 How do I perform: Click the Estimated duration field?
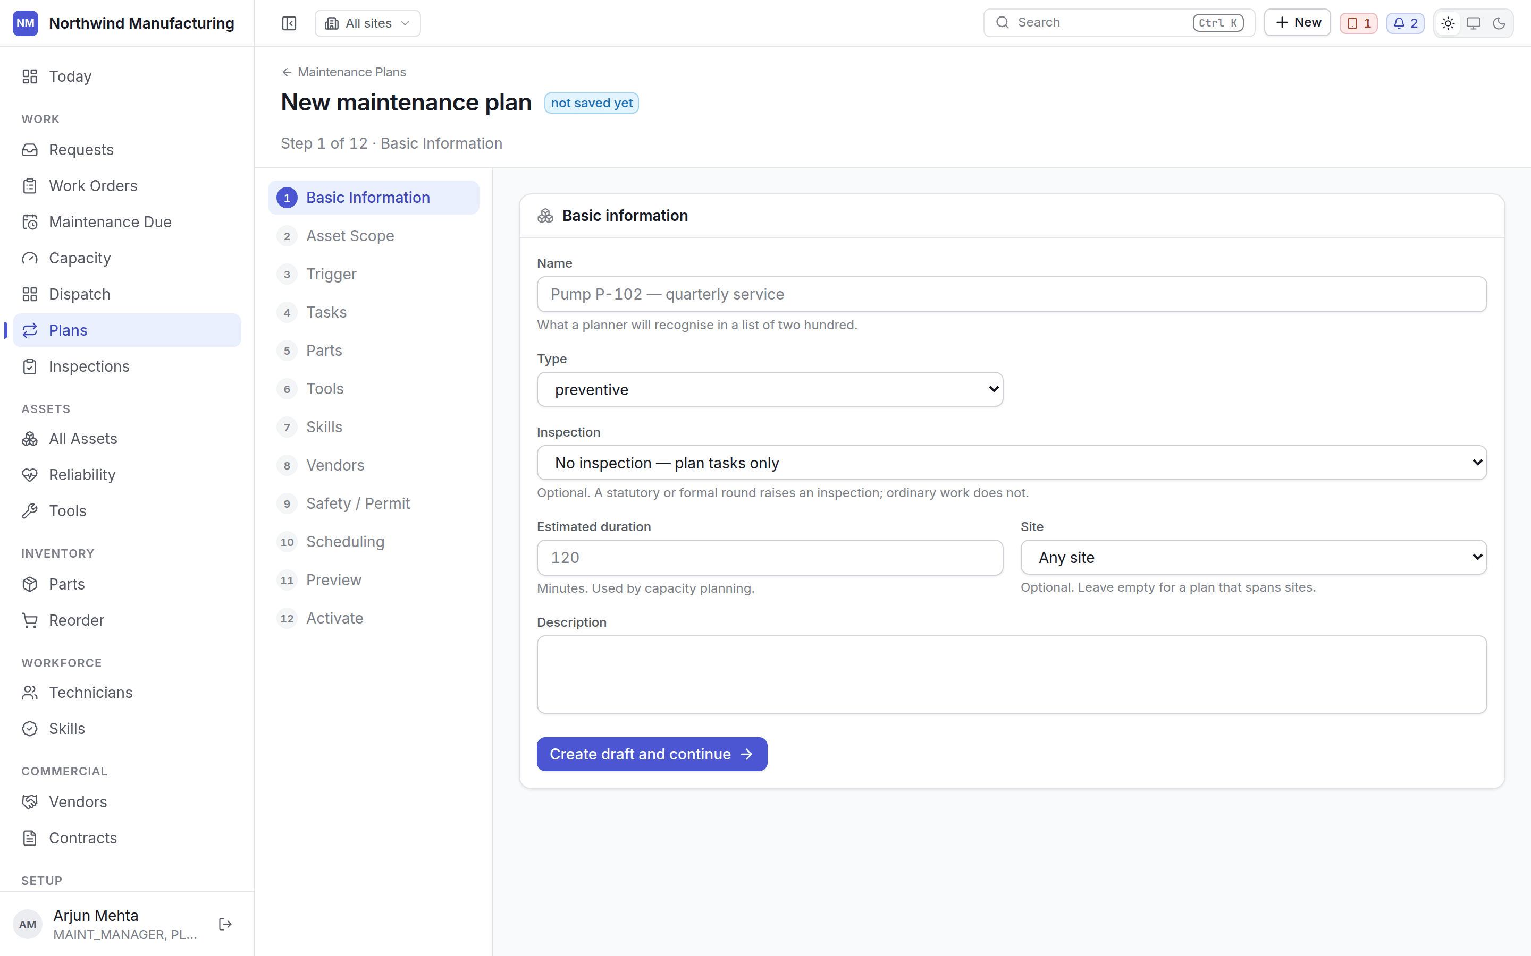[770, 558]
